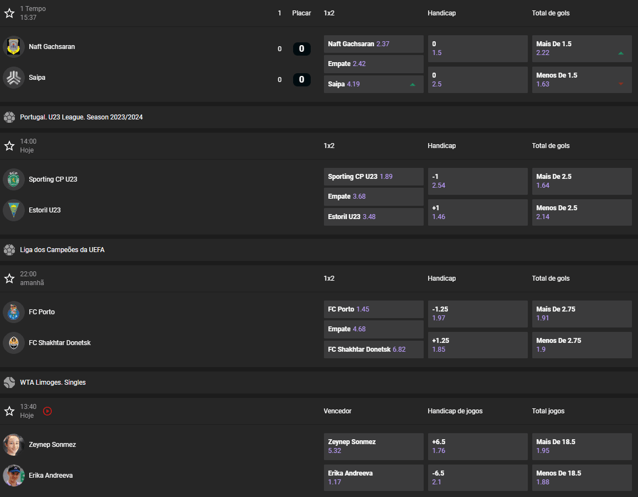This screenshot has width=638, height=497.
Task: Bet on FC Porto at 1.45
Action: (374, 309)
